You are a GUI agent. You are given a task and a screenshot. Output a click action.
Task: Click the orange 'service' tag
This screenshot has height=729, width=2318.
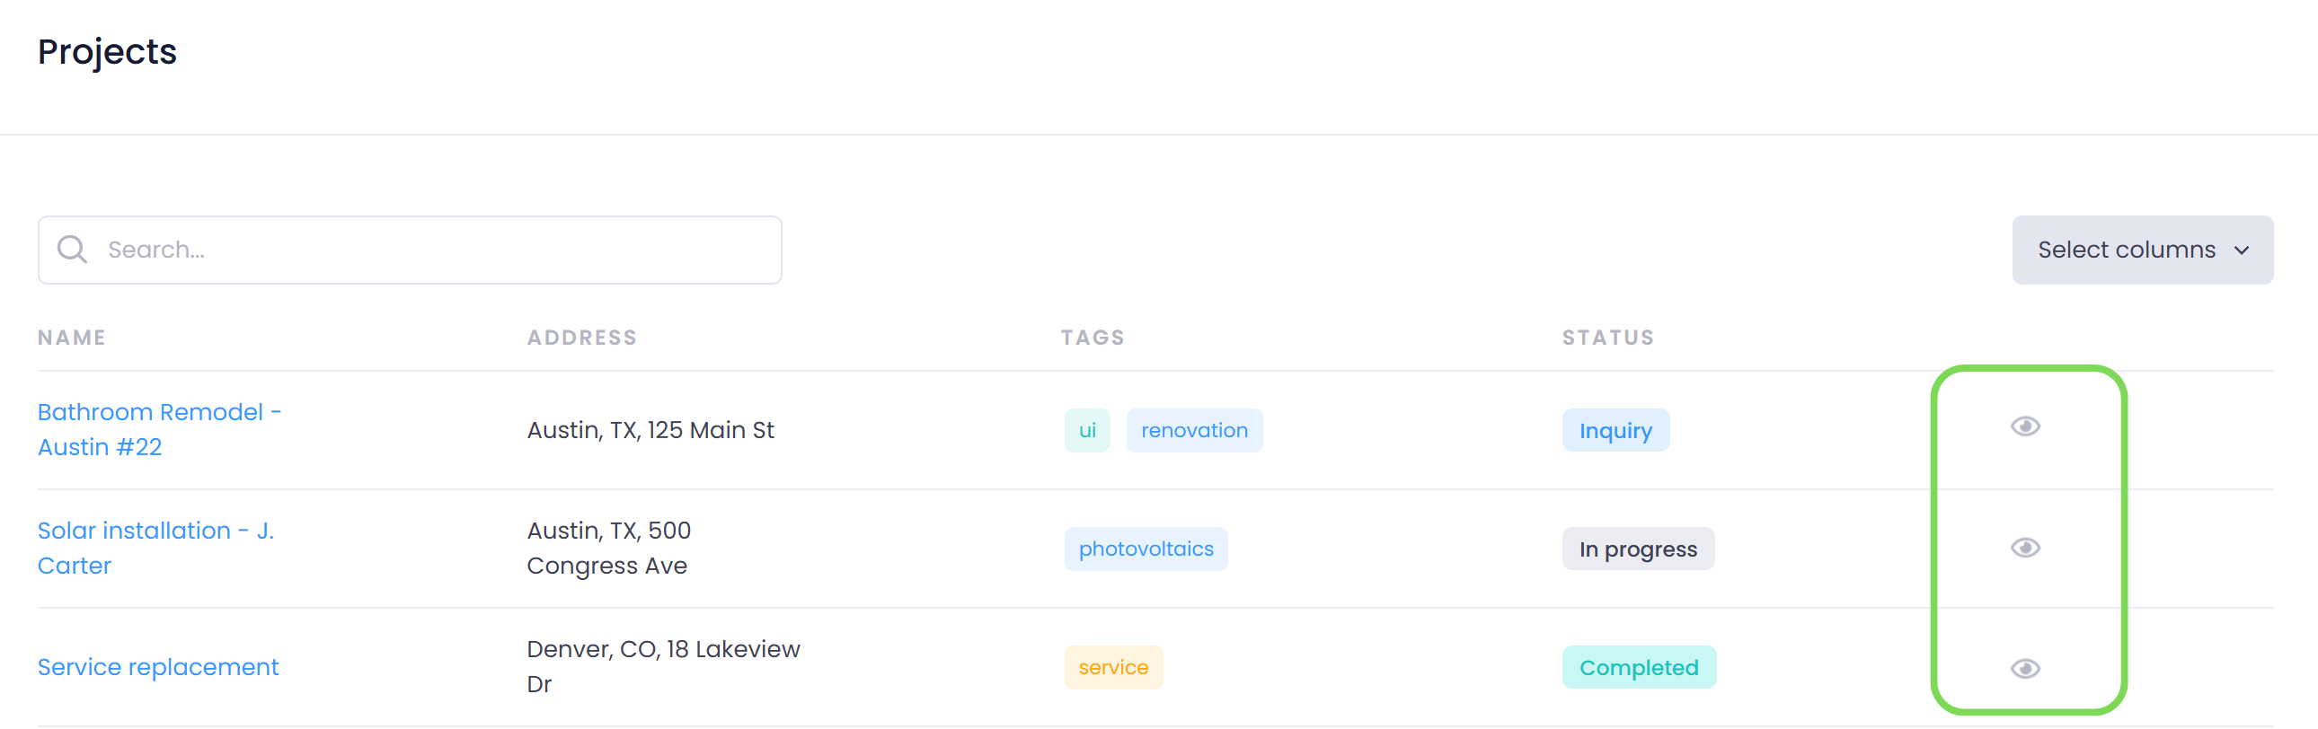[1113, 667]
